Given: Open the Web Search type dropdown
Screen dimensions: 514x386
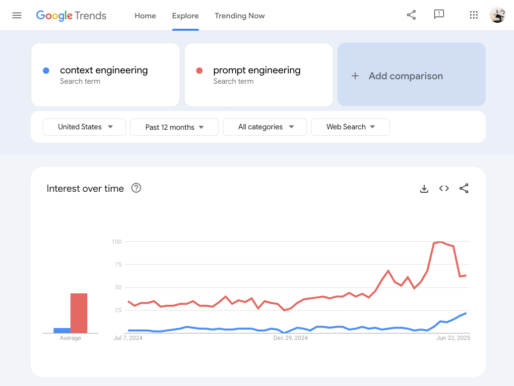Looking at the screenshot, I should coord(350,127).
